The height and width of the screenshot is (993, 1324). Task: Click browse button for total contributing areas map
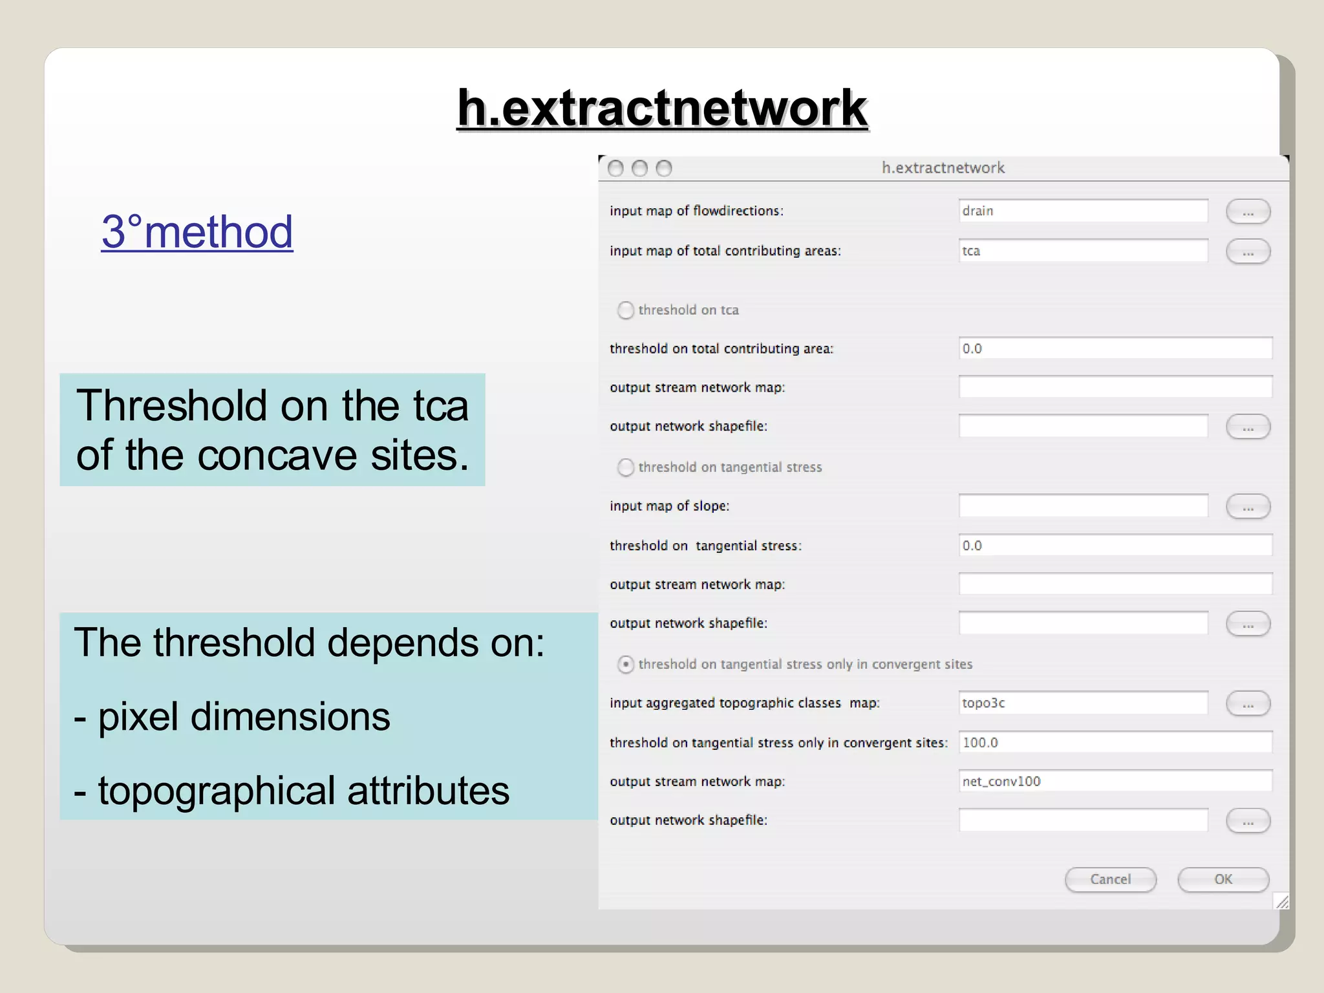pos(1248,251)
